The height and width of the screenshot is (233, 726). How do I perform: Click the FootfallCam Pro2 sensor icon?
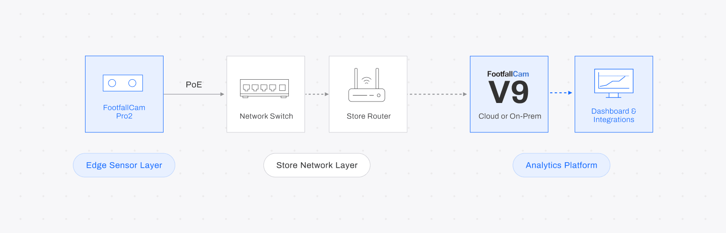(122, 83)
